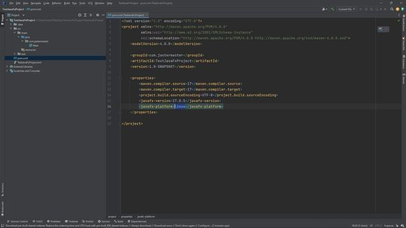Open the View menu
This screenshot has height=228, width=406.
(25, 3)
